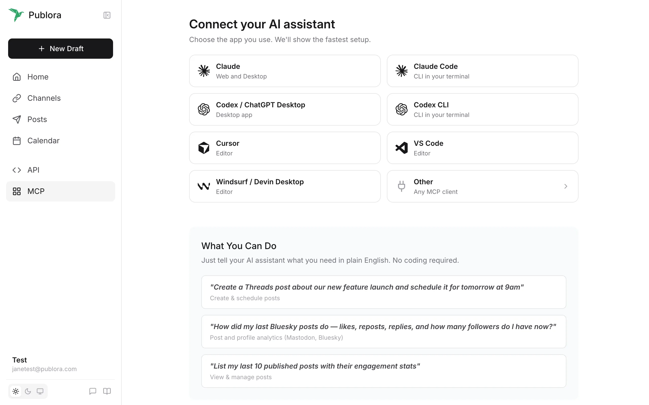The height and width of the screenshot is (405, 649).
Task: Expand Other option chevron arrow
Action: point(566,186)
